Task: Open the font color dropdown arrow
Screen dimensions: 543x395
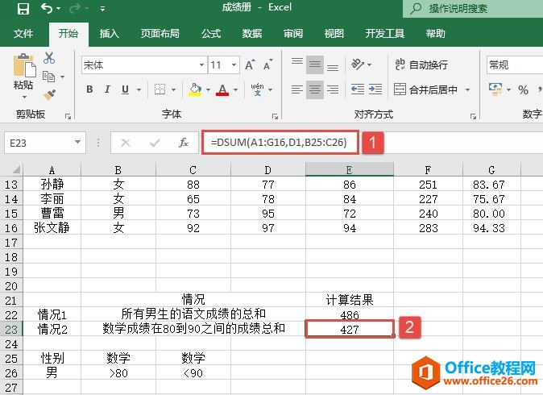Action: tap(235, 89)
